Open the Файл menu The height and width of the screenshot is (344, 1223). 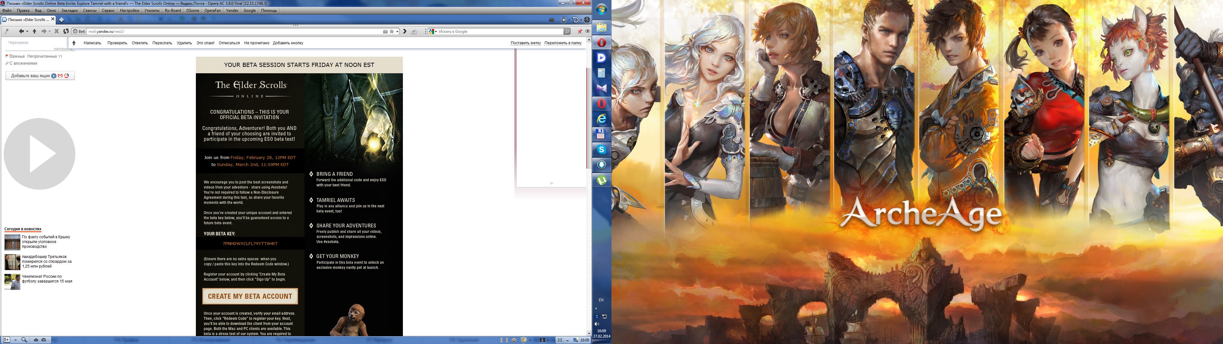click(x=7, y=11)
